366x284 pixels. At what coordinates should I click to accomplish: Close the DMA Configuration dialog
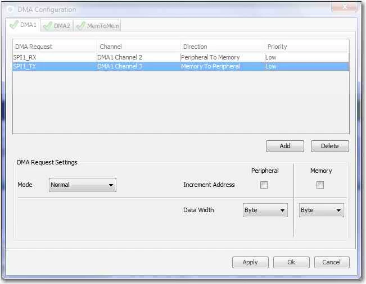click(344, 7)
